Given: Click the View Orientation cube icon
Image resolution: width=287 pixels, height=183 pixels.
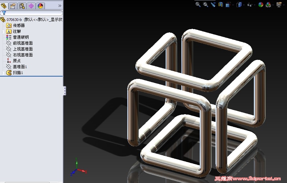Looking at the screenshot, I should [228, 5].
